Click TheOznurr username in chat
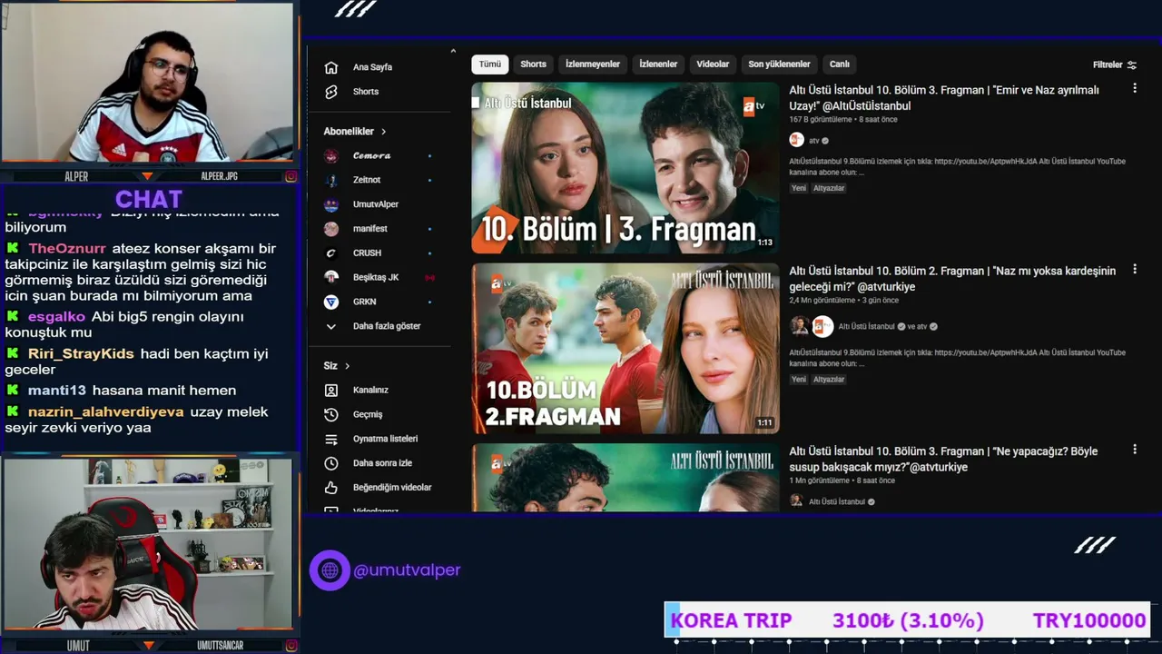 tap(67, 249)
